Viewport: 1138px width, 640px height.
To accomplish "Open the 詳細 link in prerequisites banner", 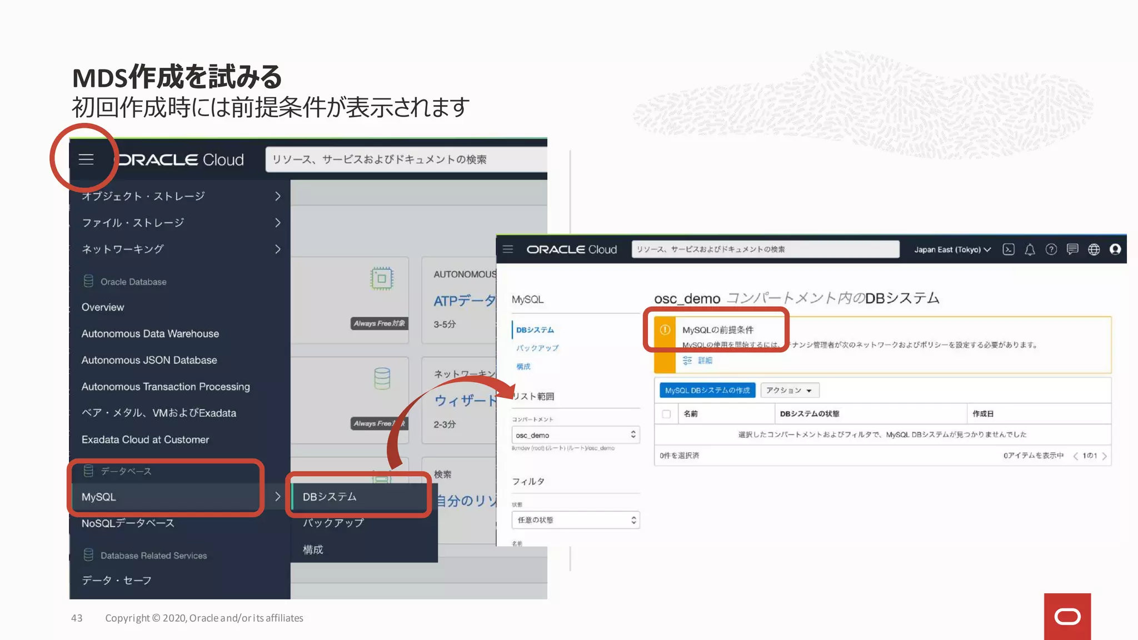I will click(x=705, y=361).
